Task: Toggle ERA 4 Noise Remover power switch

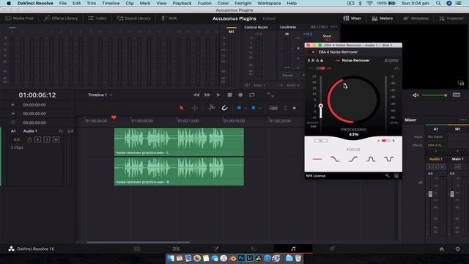Action: point(321,68)
